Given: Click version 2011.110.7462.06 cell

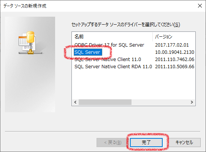Looking at the screenshot, I should point(174,60).
